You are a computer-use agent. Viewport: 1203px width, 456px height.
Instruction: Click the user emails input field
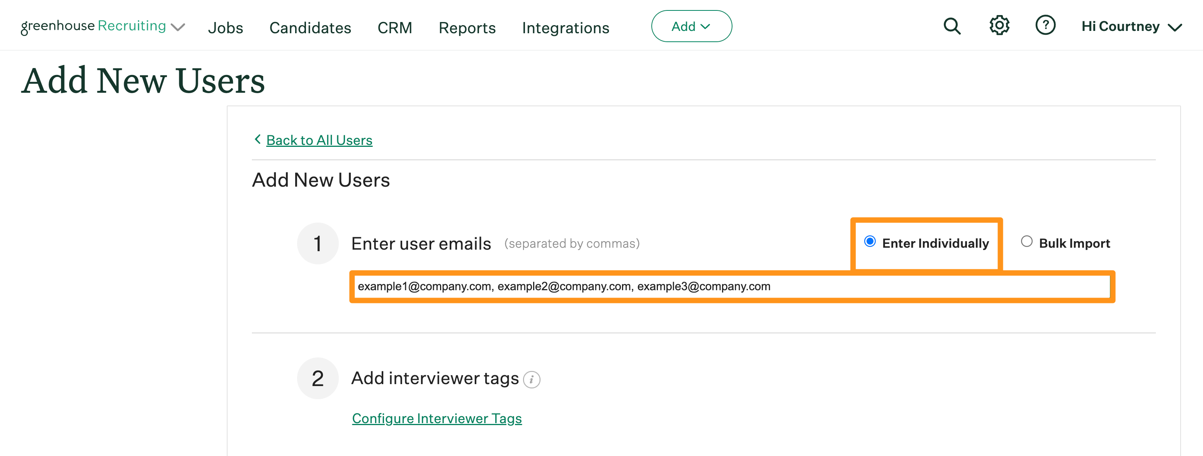point(733,286)
